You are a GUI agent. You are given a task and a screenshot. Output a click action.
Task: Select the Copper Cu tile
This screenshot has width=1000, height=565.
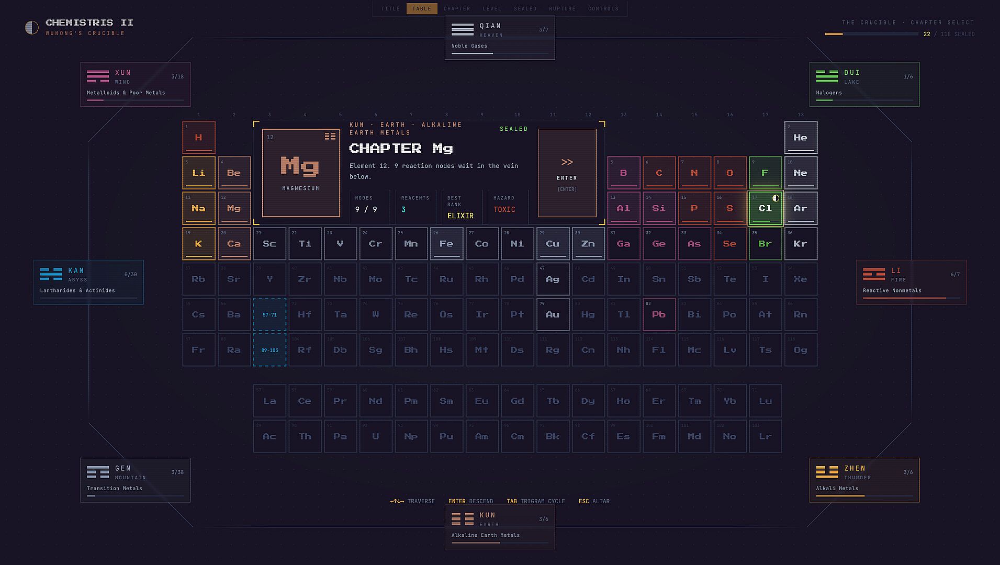[x=553, y=244]
